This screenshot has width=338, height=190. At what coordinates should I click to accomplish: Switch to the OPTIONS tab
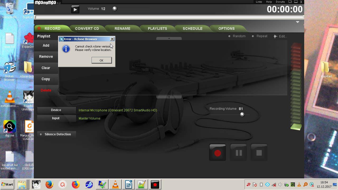pos(227,28)
